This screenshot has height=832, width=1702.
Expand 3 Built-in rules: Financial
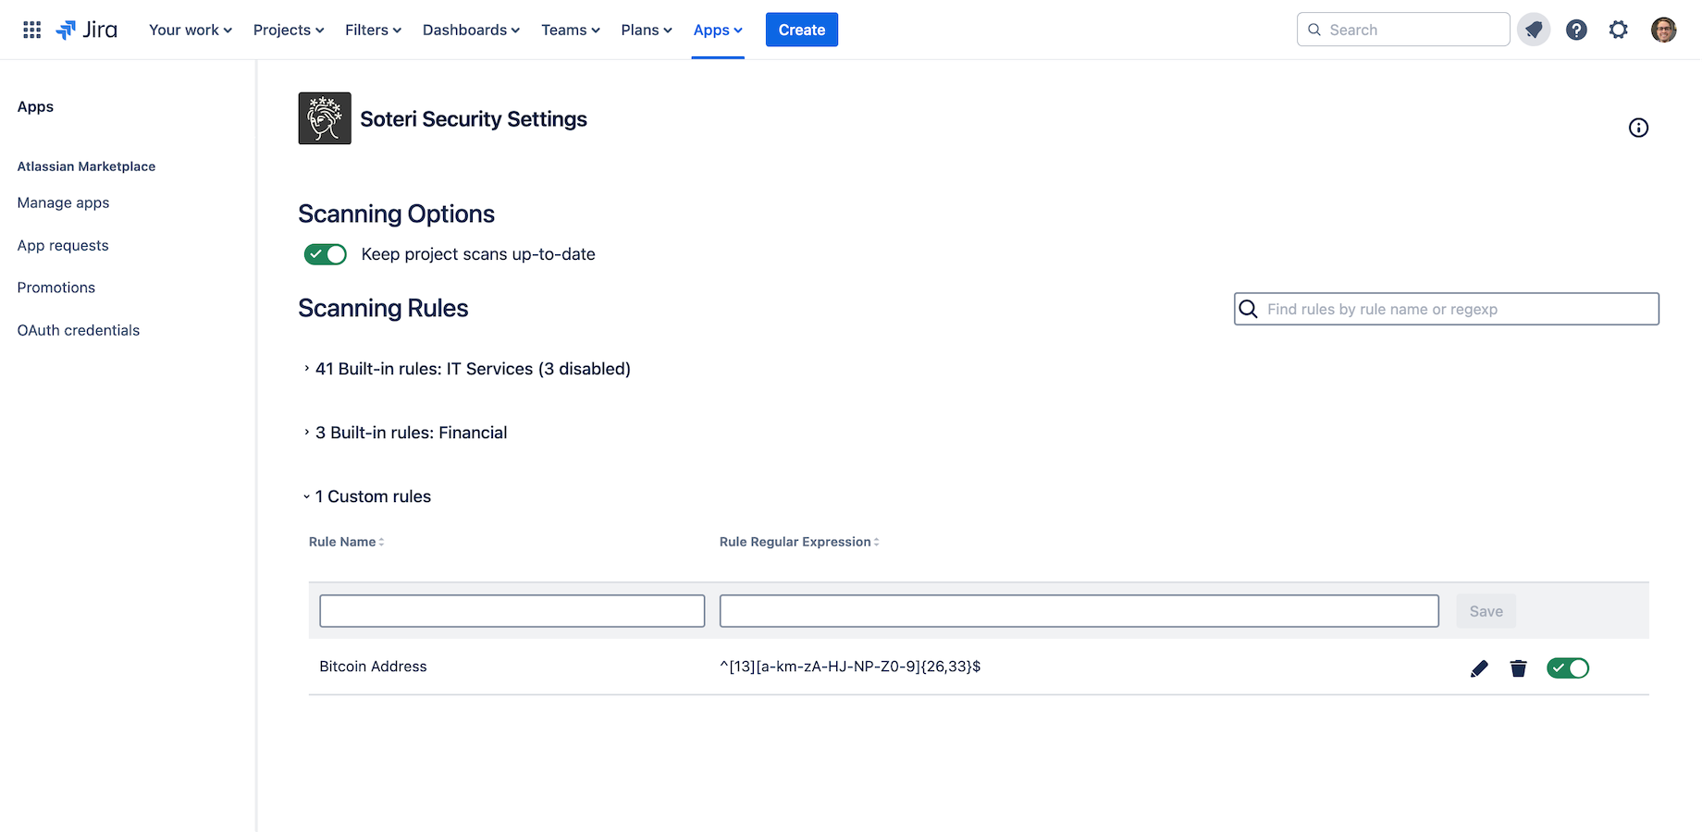pos(405,433)
